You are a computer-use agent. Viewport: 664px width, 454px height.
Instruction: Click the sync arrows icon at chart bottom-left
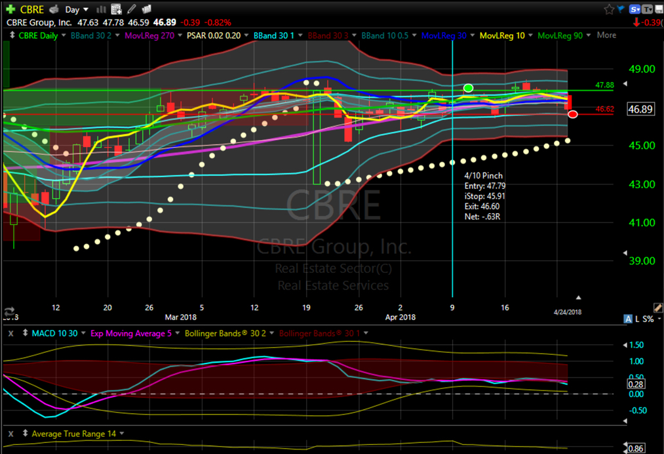9,312
